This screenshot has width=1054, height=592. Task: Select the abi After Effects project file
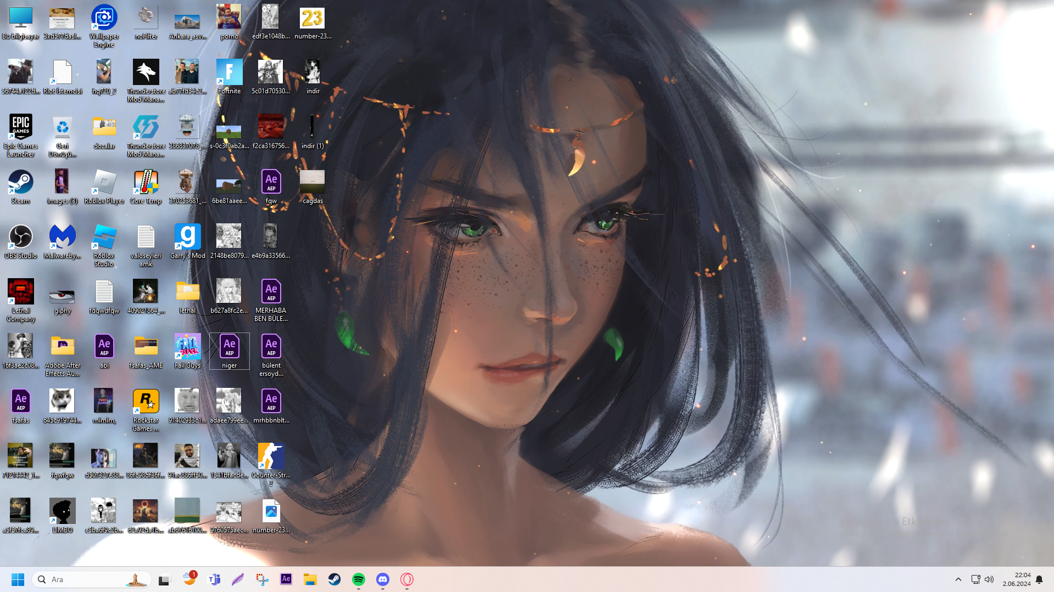pos(104,352)
